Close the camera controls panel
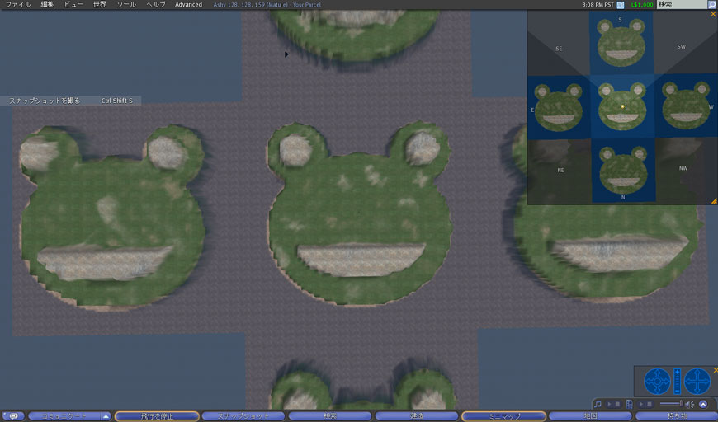This screenshot has height=422, width=718. 716,370
